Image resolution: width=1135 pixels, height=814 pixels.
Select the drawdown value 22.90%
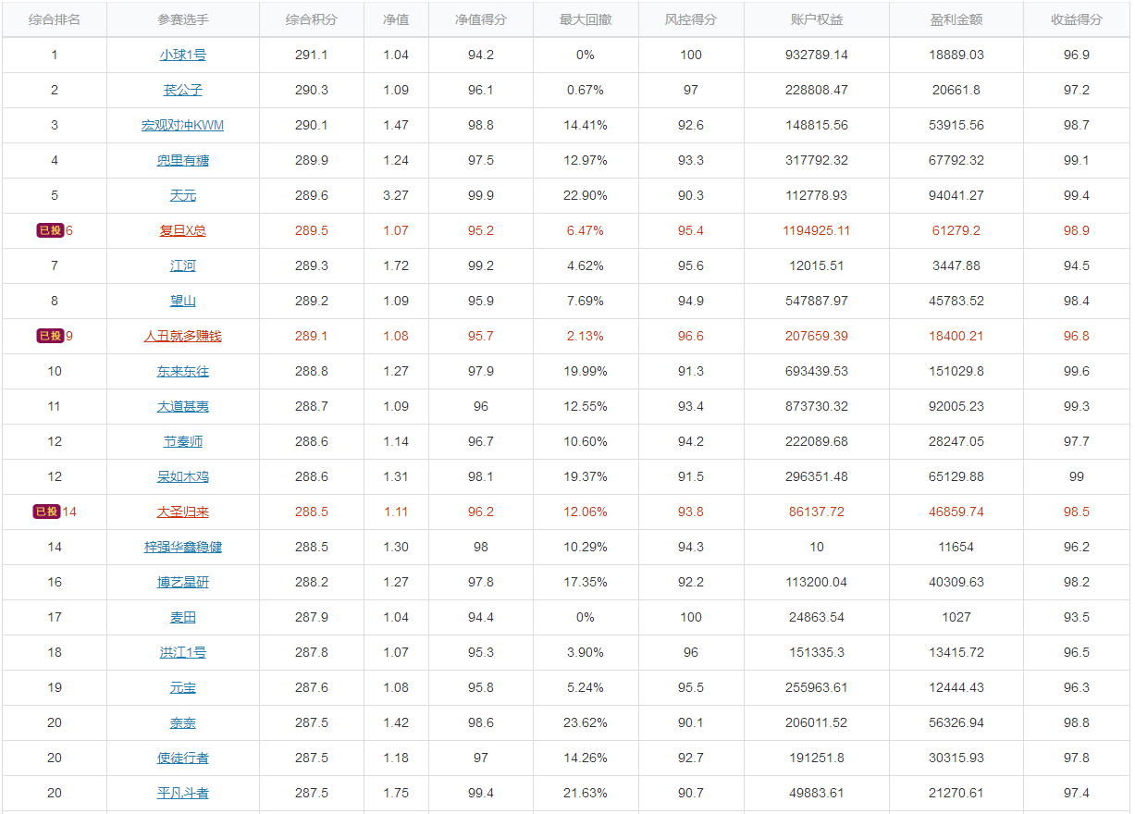pos(585,195)
